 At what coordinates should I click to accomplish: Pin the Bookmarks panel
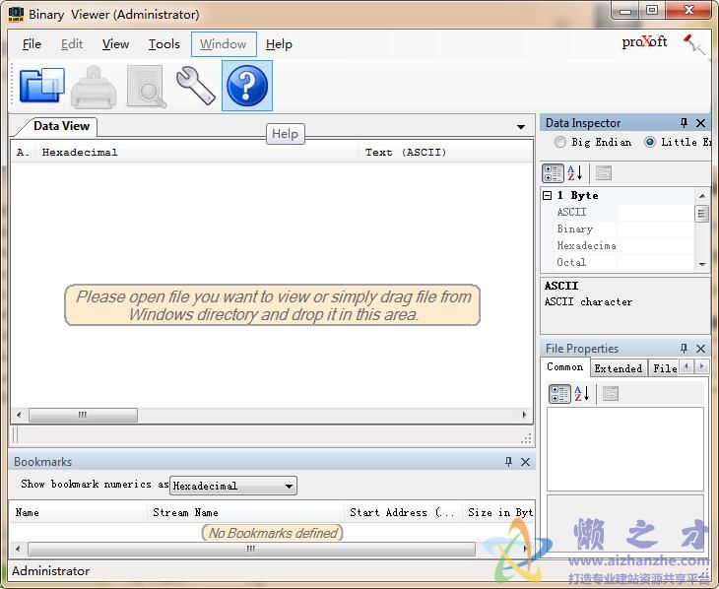[508, 462]
